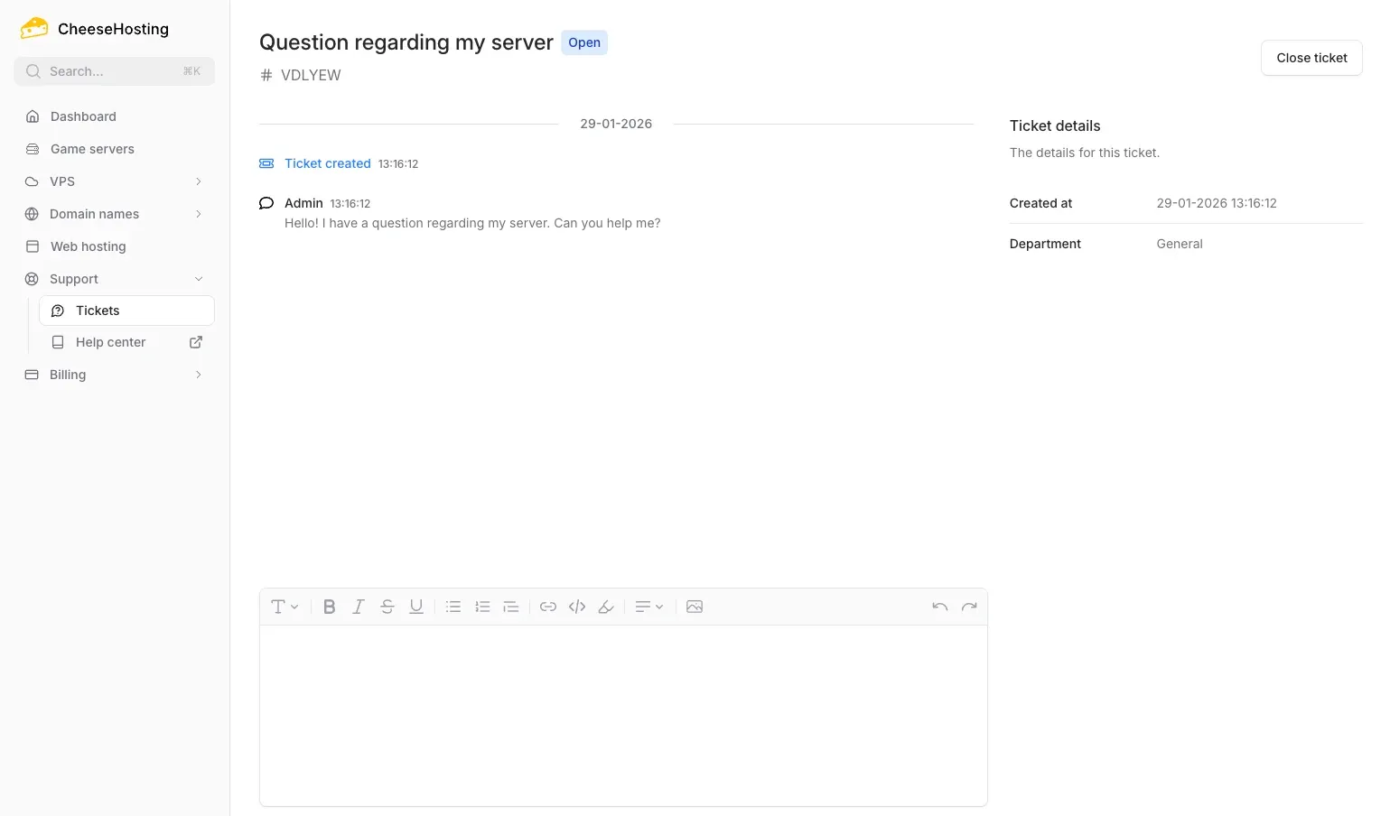This screenshot has height=816, width=1390.
Task: Click inside the search field
Action: 114,70
